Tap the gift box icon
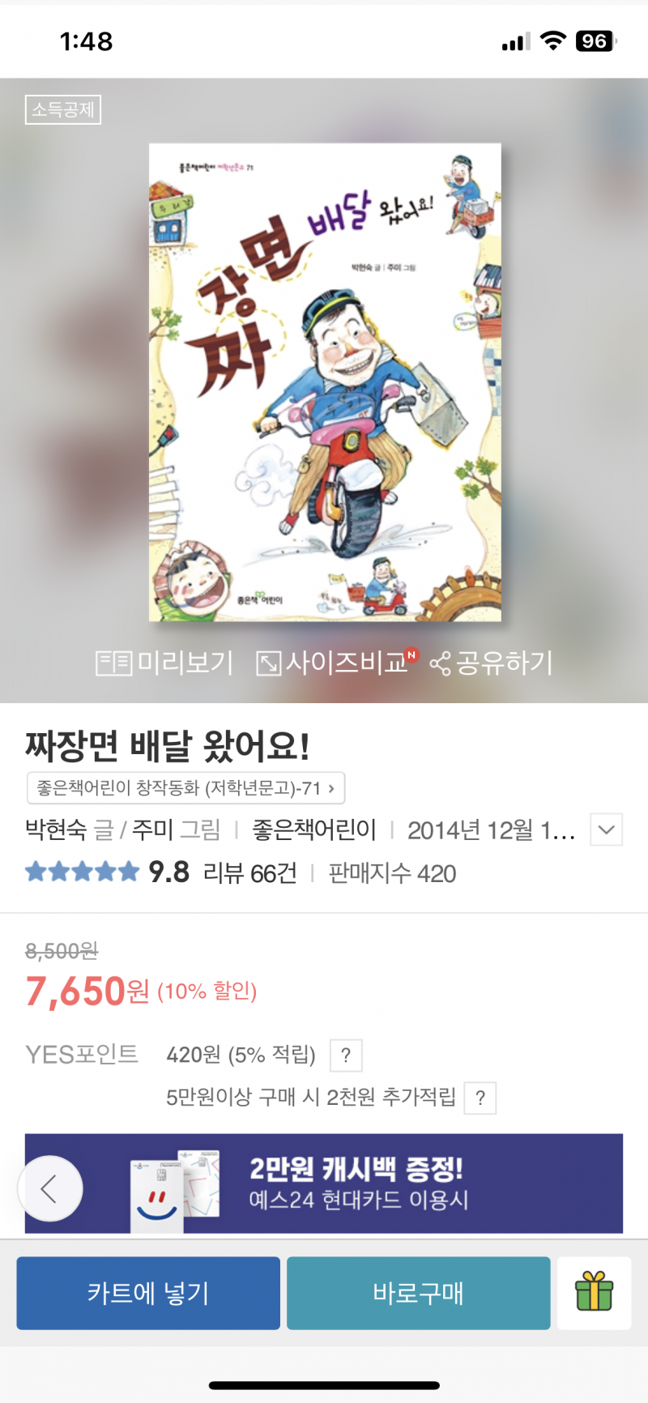This screenshot has height=1403, width=648. tap(594, 1292)
